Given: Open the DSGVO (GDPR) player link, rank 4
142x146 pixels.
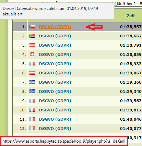Looking at the screenshot, I should tap(55, 54).
